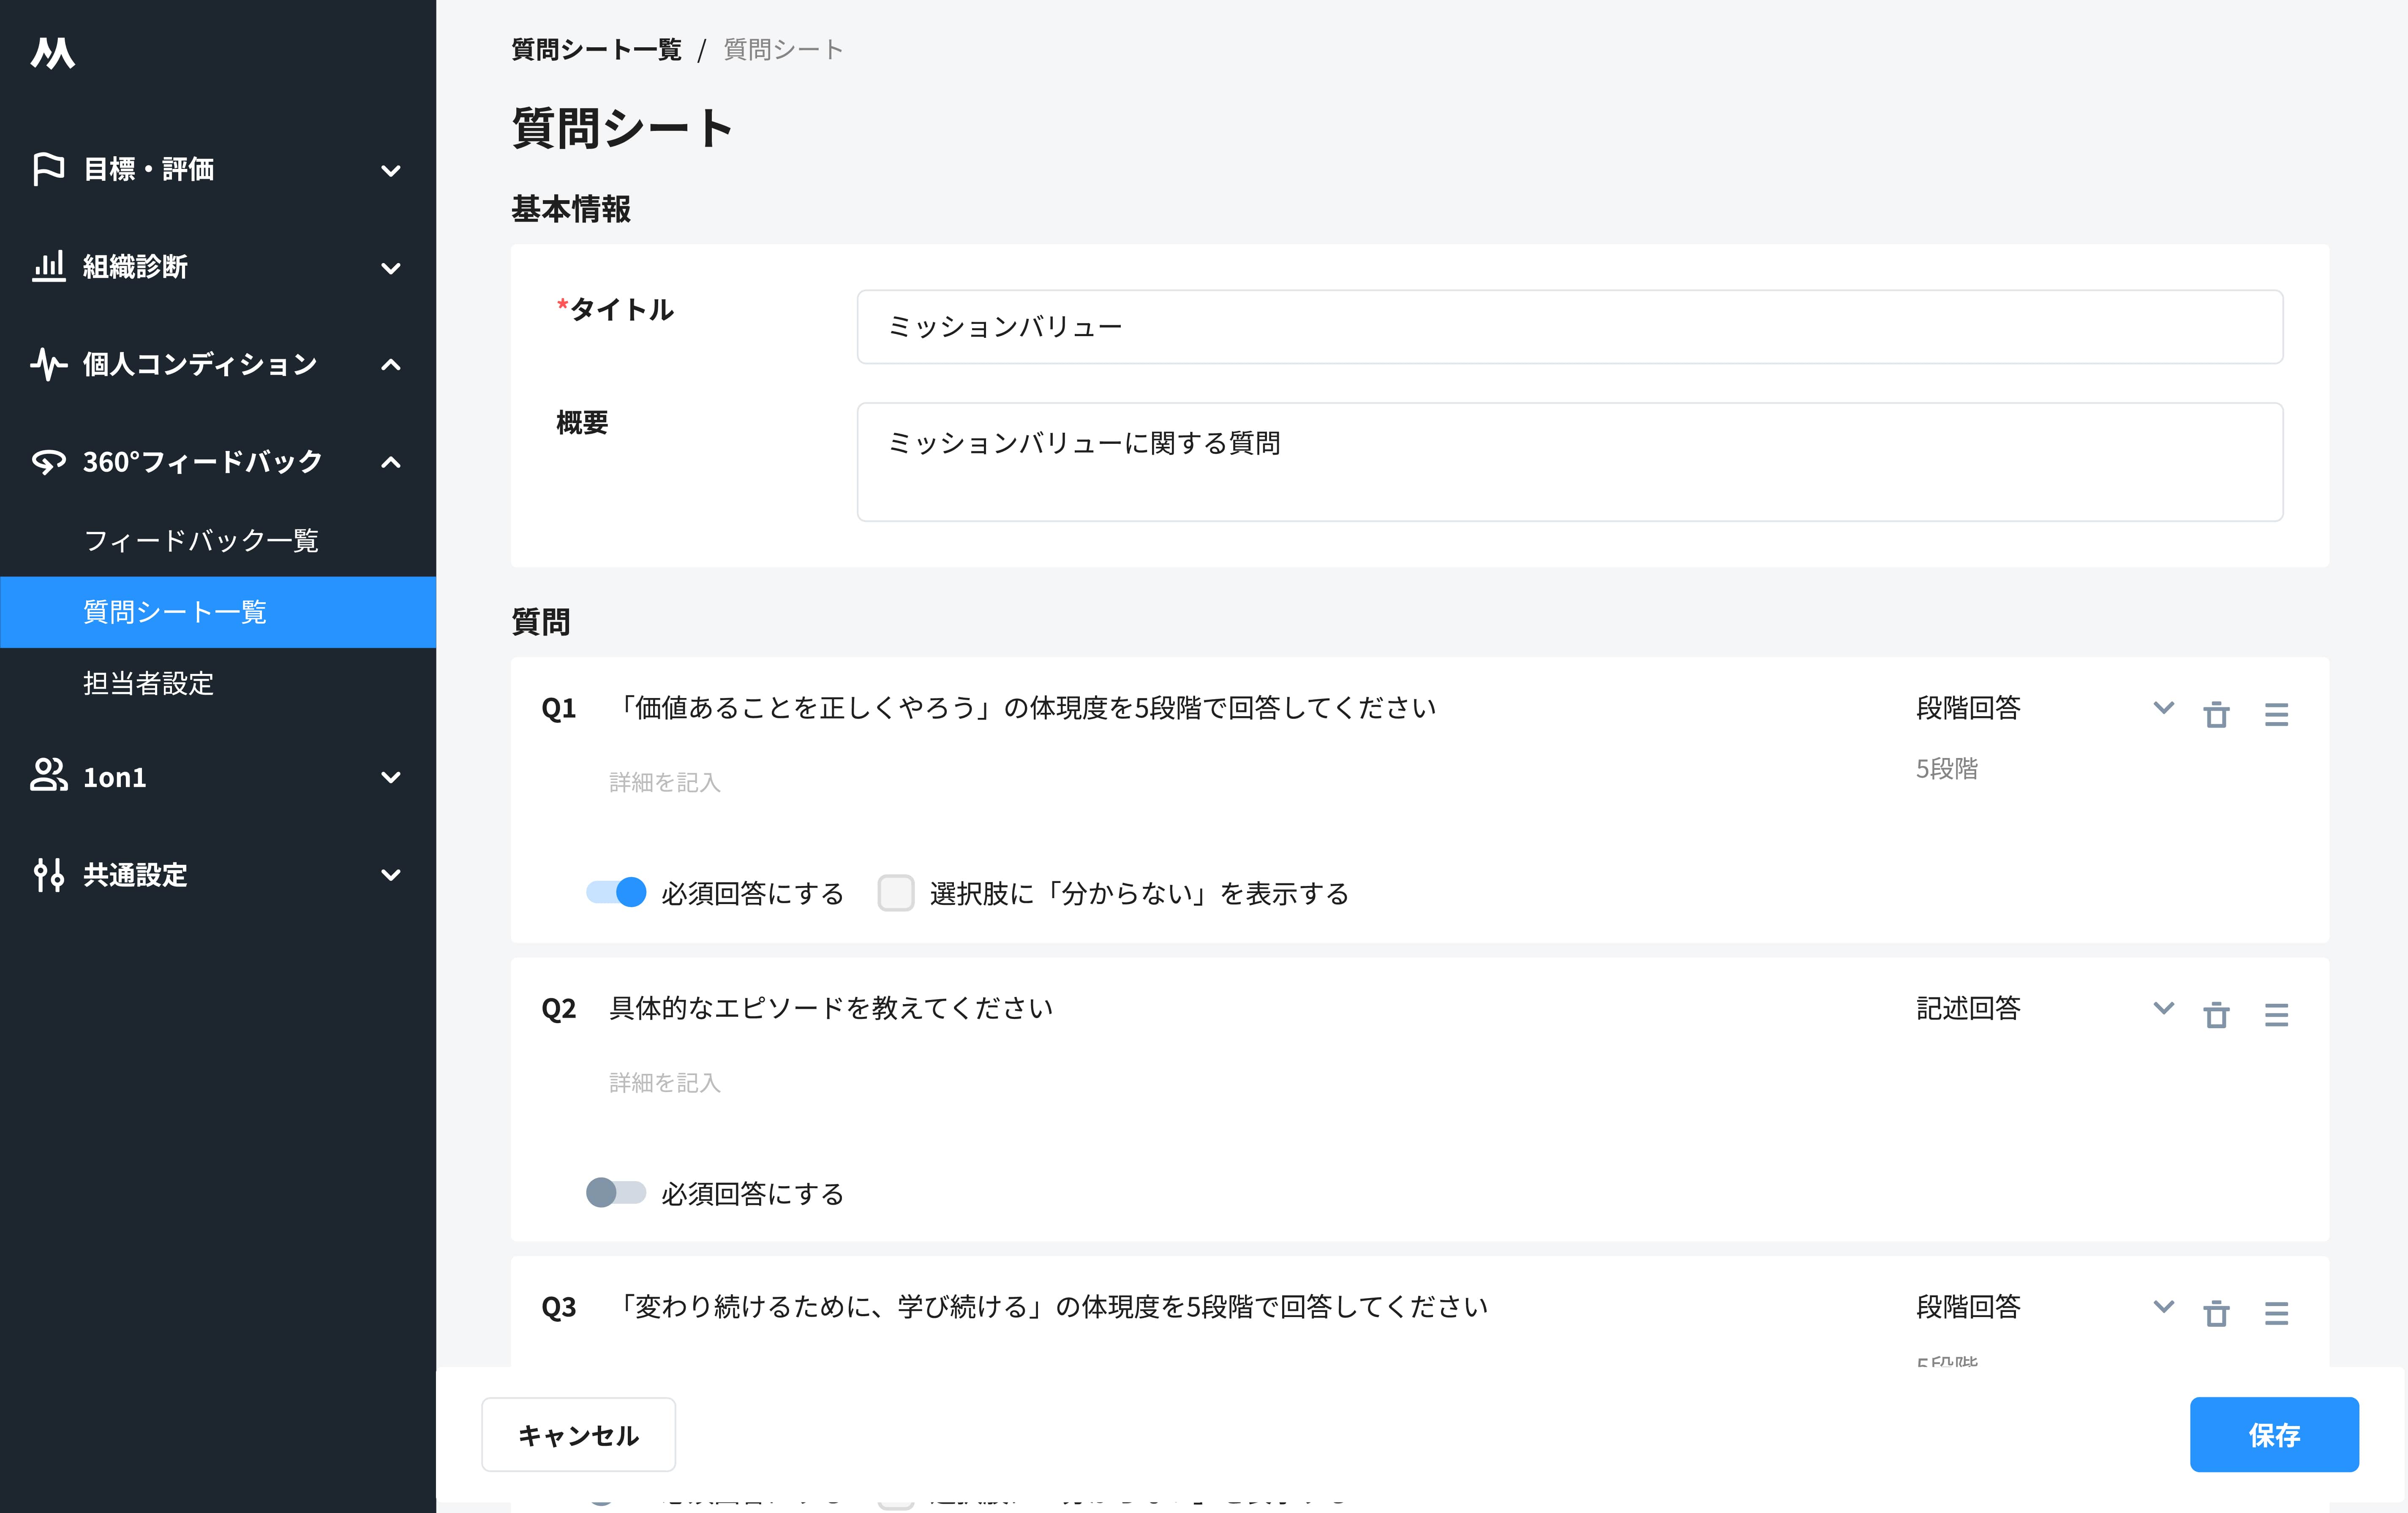The height and width of the screenshot is (1513, 2408).
Task: Enable the Q2 必須回答にする toggle
Action: [x=616, y=1192]
